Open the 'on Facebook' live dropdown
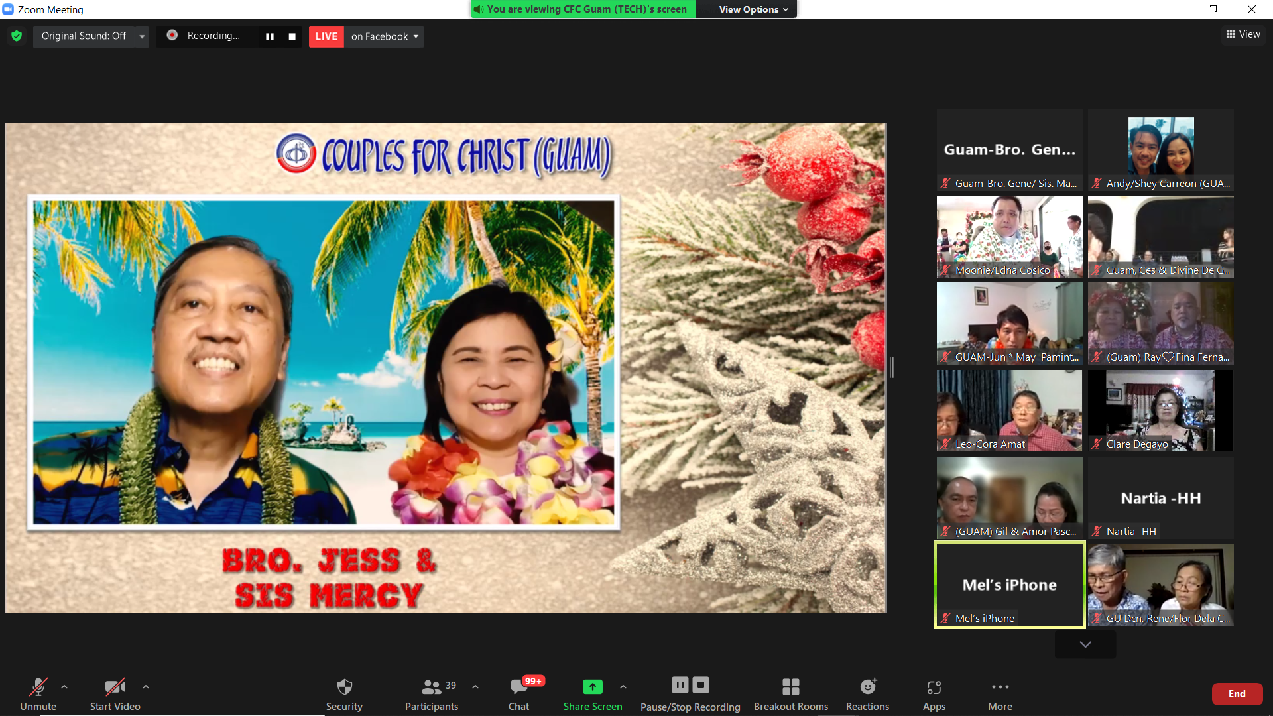Screen dimensions: 1273x716 pyautogui.click(x=385, y=36)
